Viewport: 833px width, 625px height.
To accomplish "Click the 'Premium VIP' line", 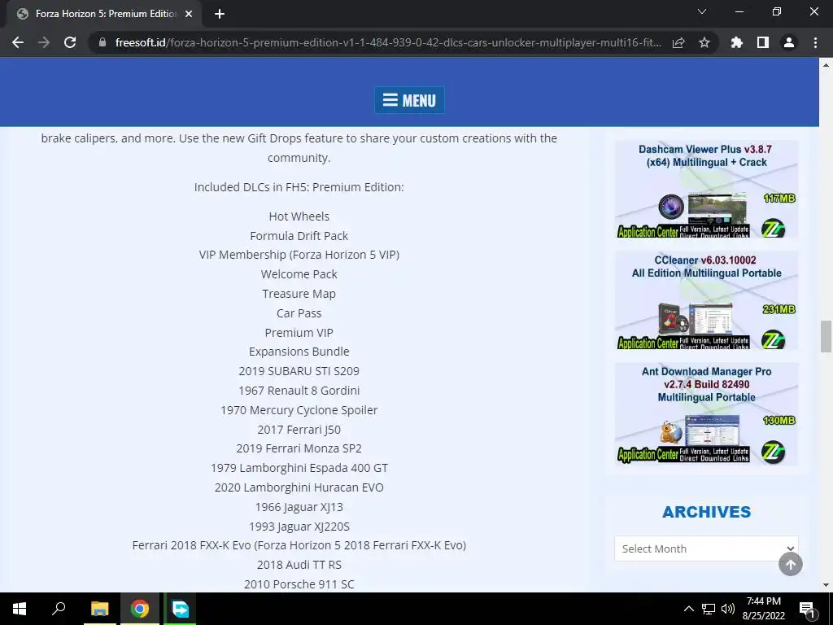I will pyautogui.click(x=299, y=332).
